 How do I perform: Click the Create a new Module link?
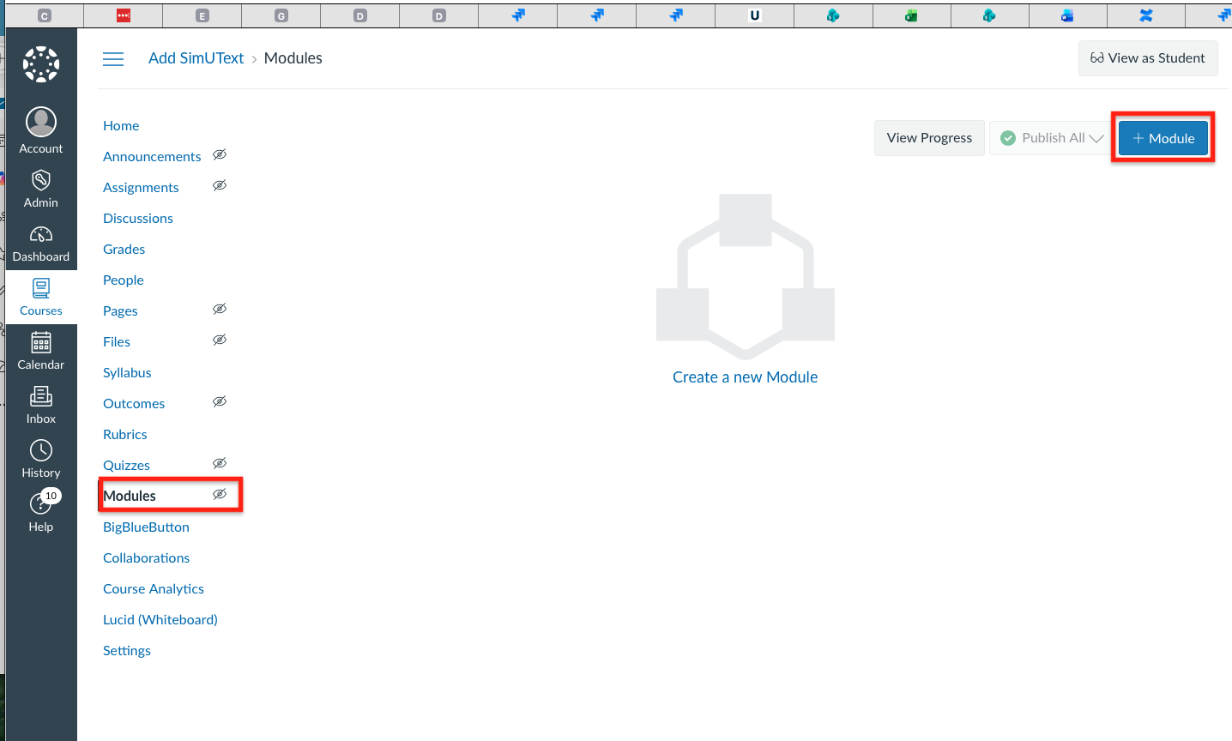(x=745, y=377)
